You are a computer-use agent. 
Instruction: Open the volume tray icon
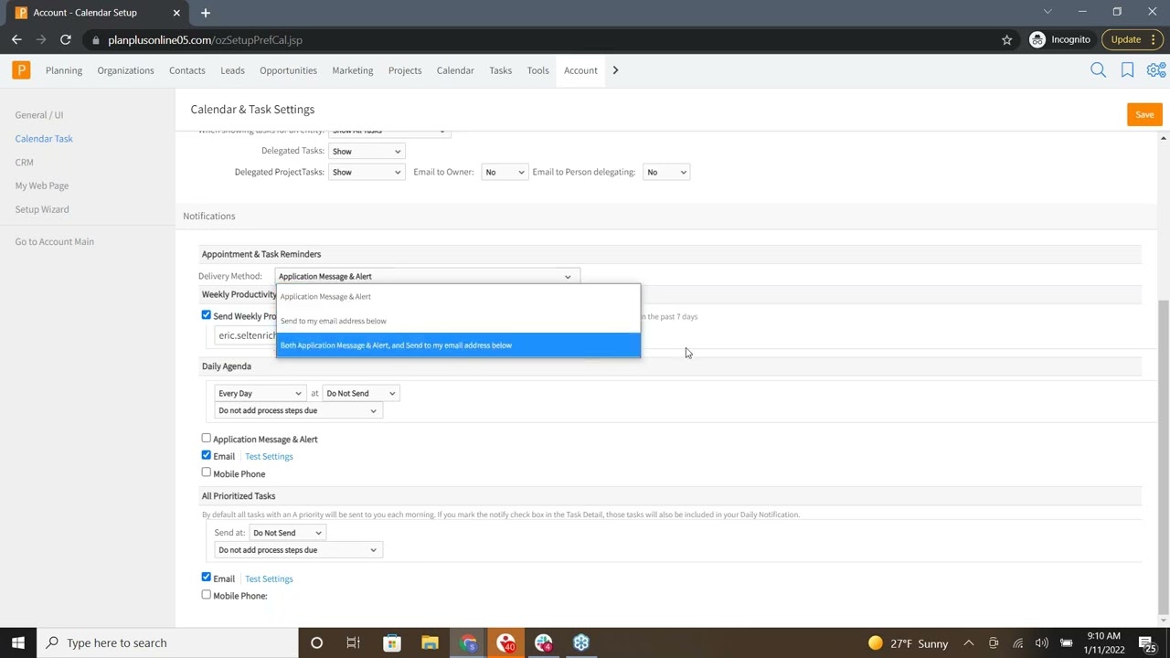tap(1042, 642)
